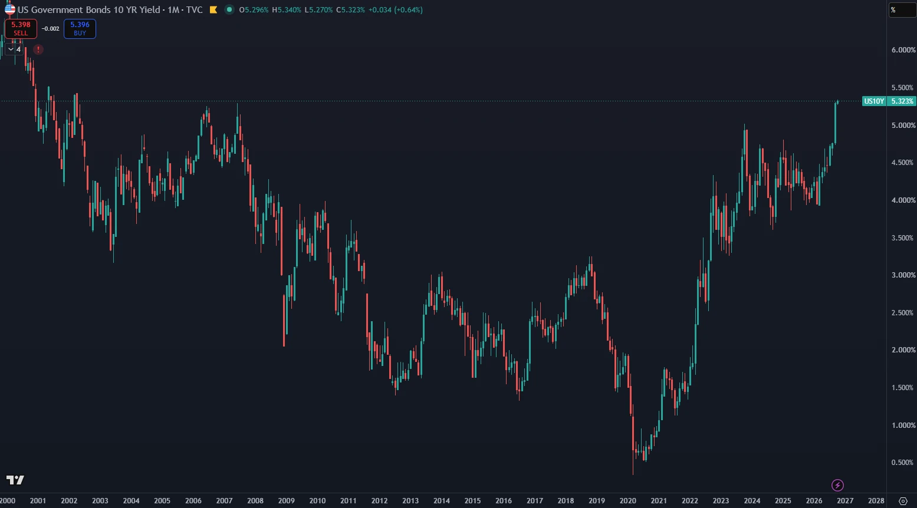Image resolution: width=917 pixels, height=508 pixels.
Task: Click the green market status indicator
Action: tap(229, 9)
